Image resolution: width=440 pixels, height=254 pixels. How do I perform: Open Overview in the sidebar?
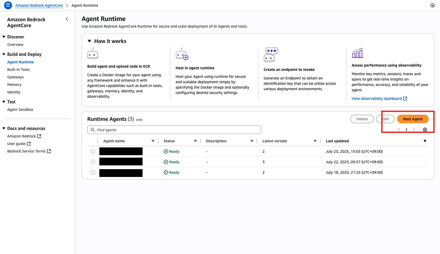click(x=15, y=45)
